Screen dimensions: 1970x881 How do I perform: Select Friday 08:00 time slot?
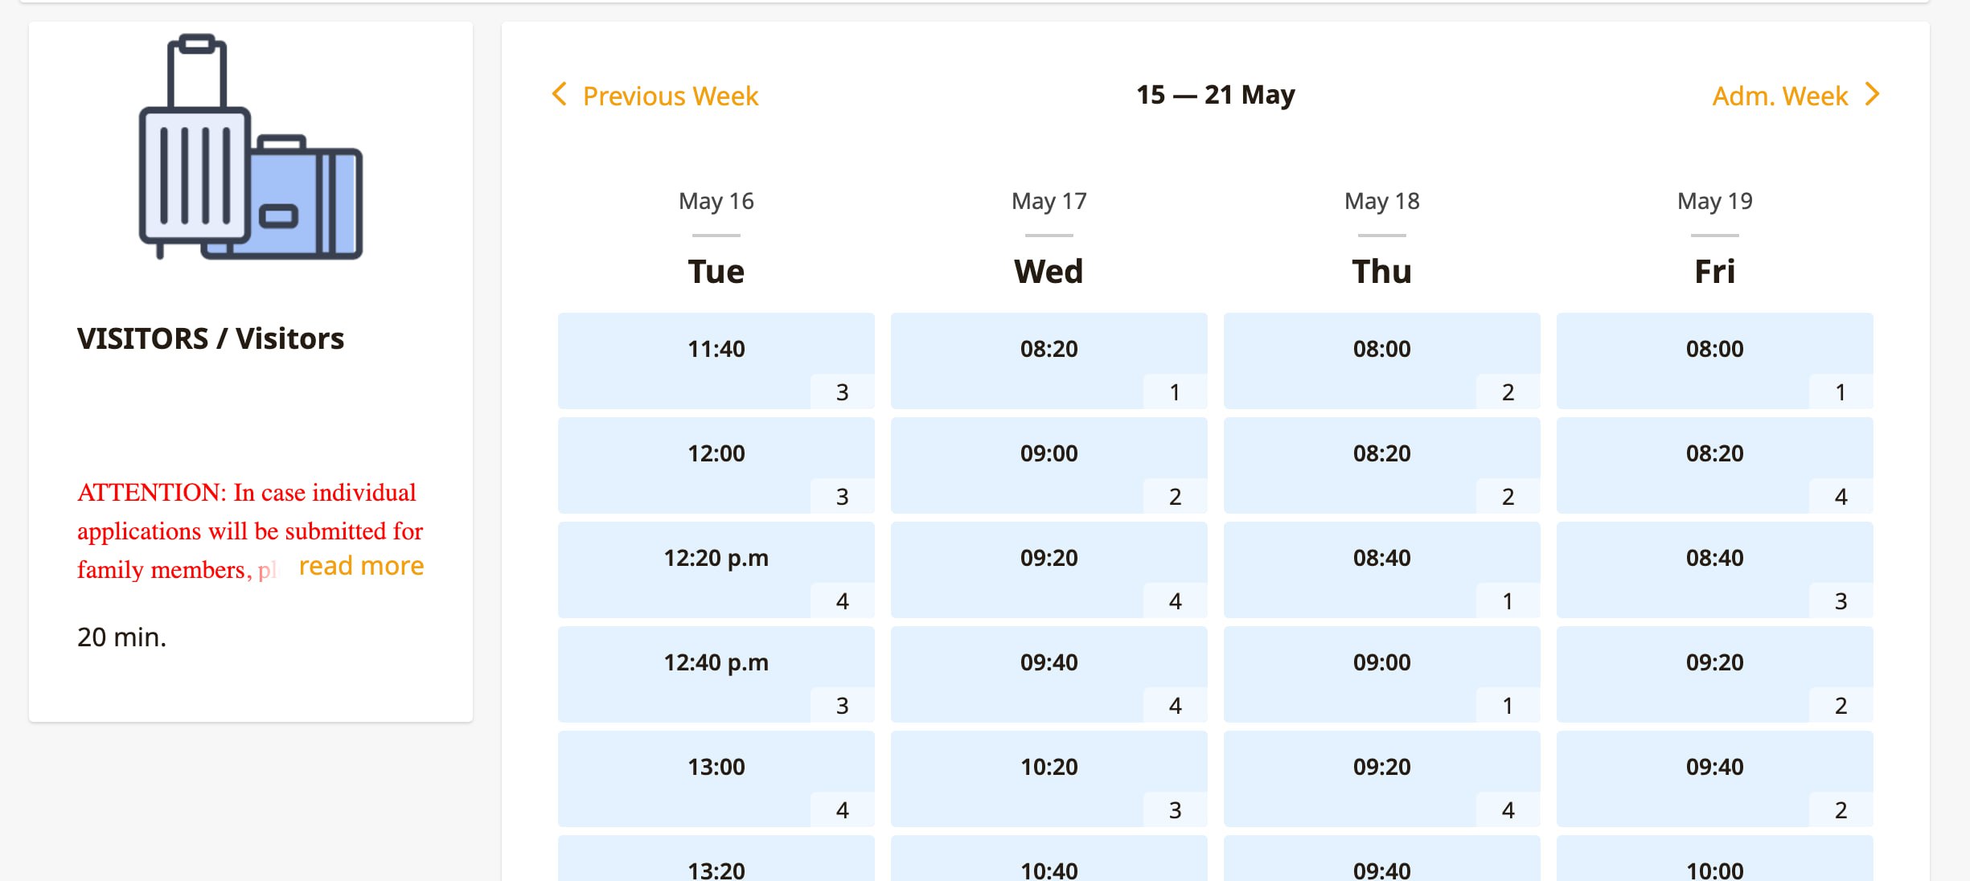tap(1714, 359)
